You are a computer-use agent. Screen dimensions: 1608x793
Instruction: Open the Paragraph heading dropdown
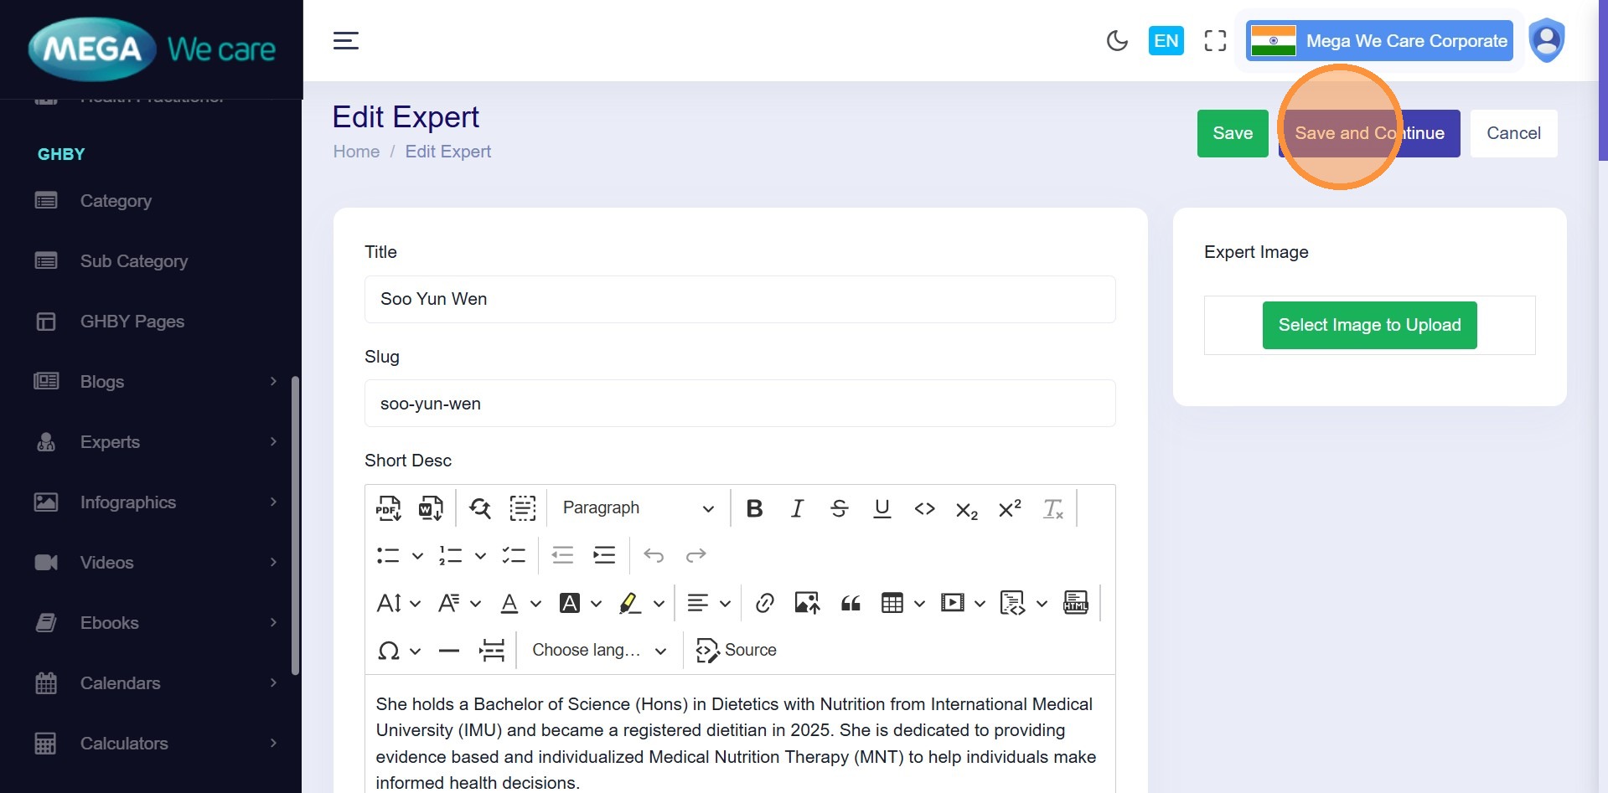(x=638, y=508)
